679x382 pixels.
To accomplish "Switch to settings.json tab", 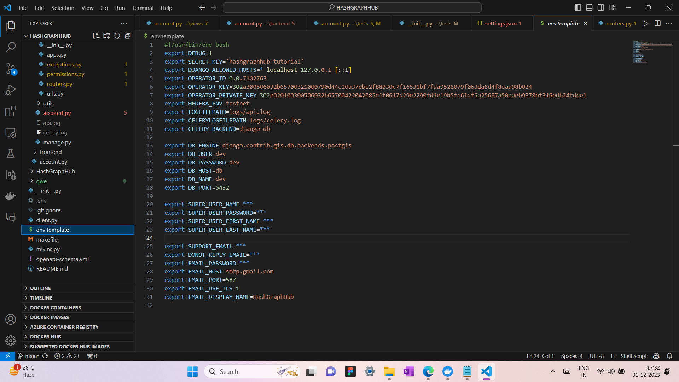I will (x=500, y=23).
